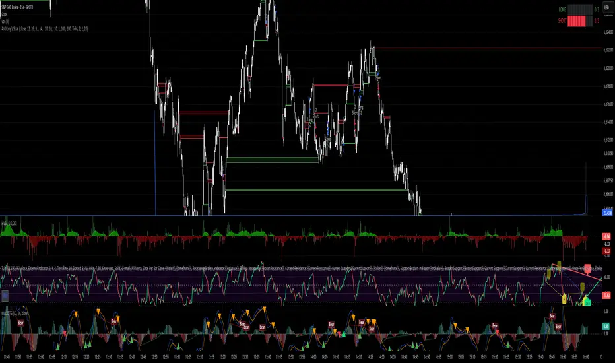Click the 6,620.00 price axis label
615x363 pixels.
608,68
